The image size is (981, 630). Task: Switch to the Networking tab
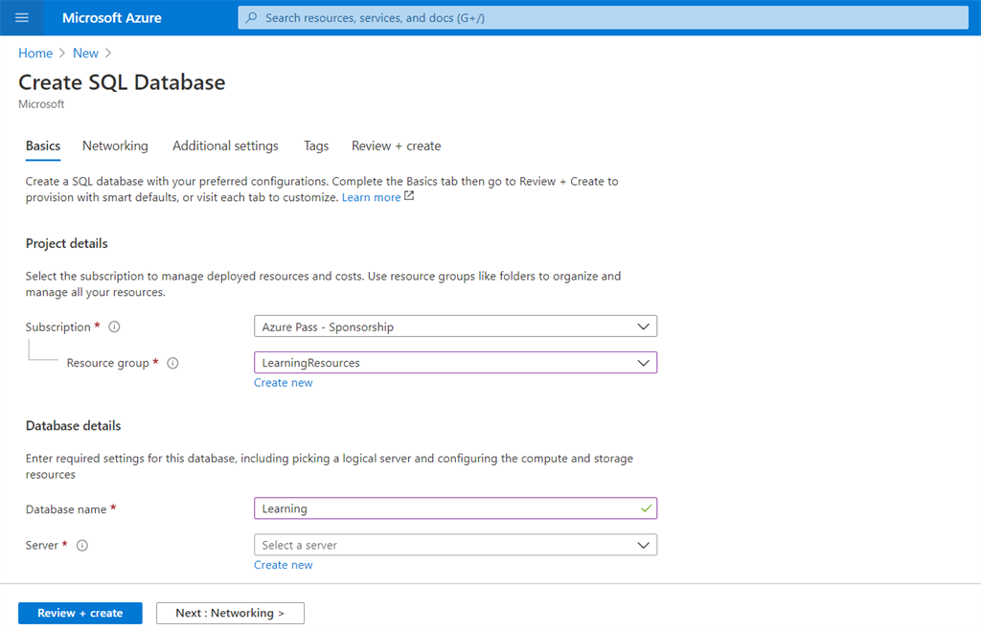115,146
